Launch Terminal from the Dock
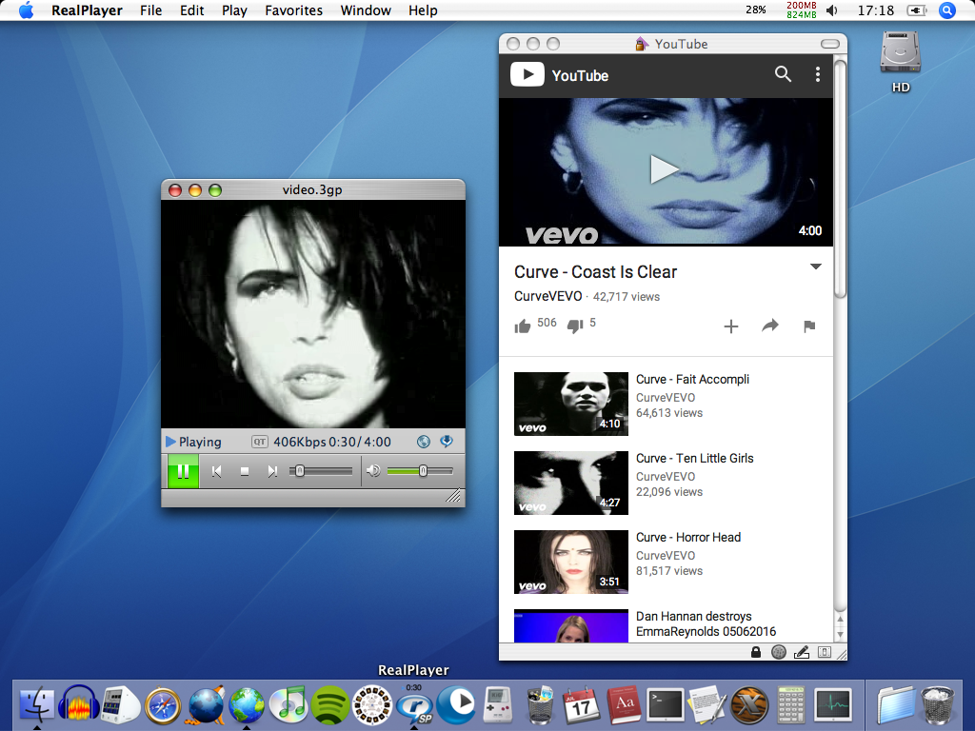 click(666, 705)
